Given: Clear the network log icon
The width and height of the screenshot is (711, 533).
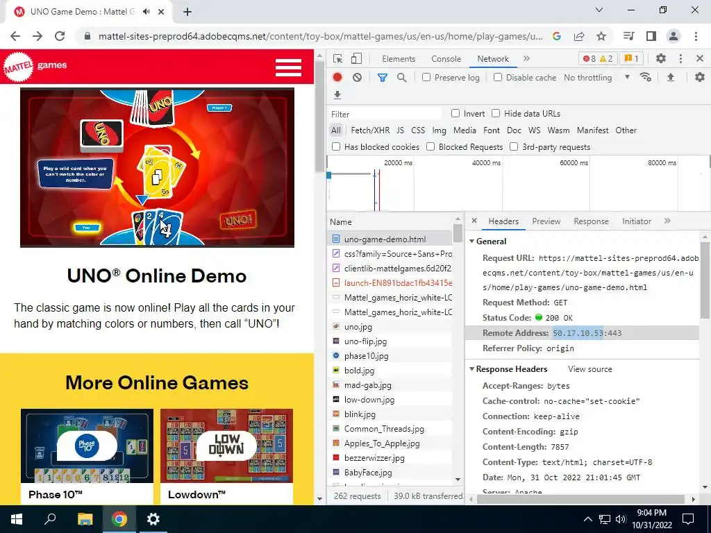Looking at the screenshot, I should point(358,78).
